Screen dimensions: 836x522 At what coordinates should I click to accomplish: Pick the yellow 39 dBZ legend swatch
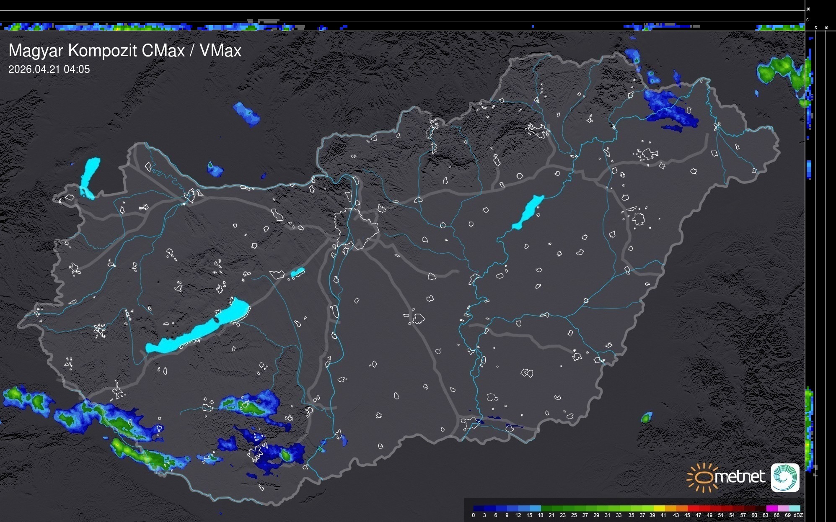(x=659, y=508)
